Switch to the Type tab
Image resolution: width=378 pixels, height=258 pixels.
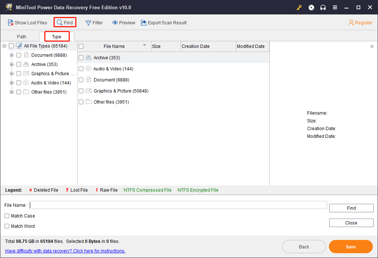tap(56, 36)
